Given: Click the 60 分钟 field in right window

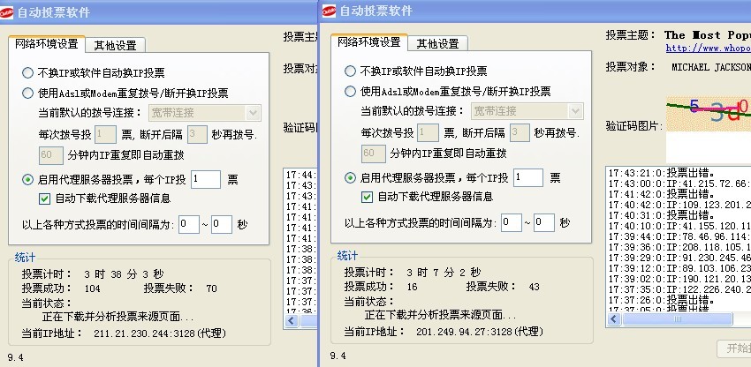Looking at the screenshot, I should point(374,154).
